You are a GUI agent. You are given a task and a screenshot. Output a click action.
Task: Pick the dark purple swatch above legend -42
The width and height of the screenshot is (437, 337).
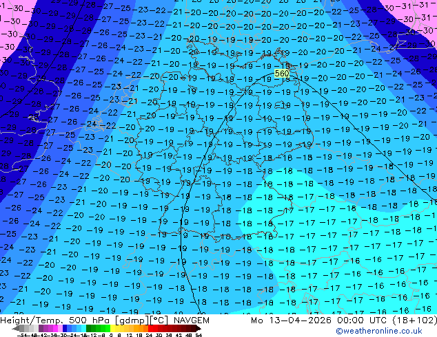(41, 328)
